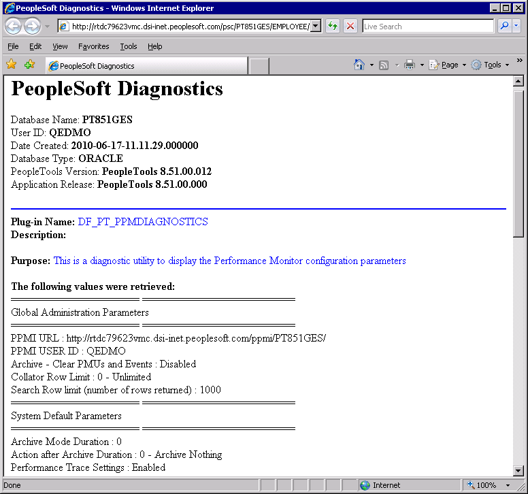This screenshot has width=528, height=494.
Task: Click the Archive Mode Duration line
Action: [66, 442]
